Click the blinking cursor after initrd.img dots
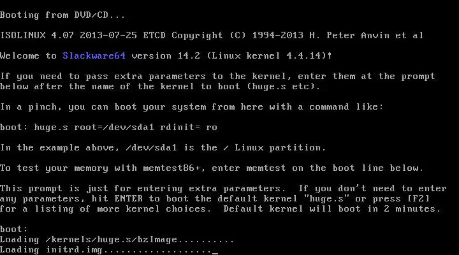459x255 pixels. (x=215, y=253)
